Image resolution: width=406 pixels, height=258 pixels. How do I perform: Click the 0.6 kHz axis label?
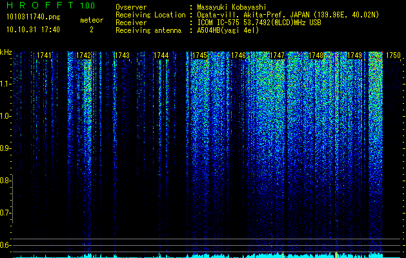coord(5,245)
